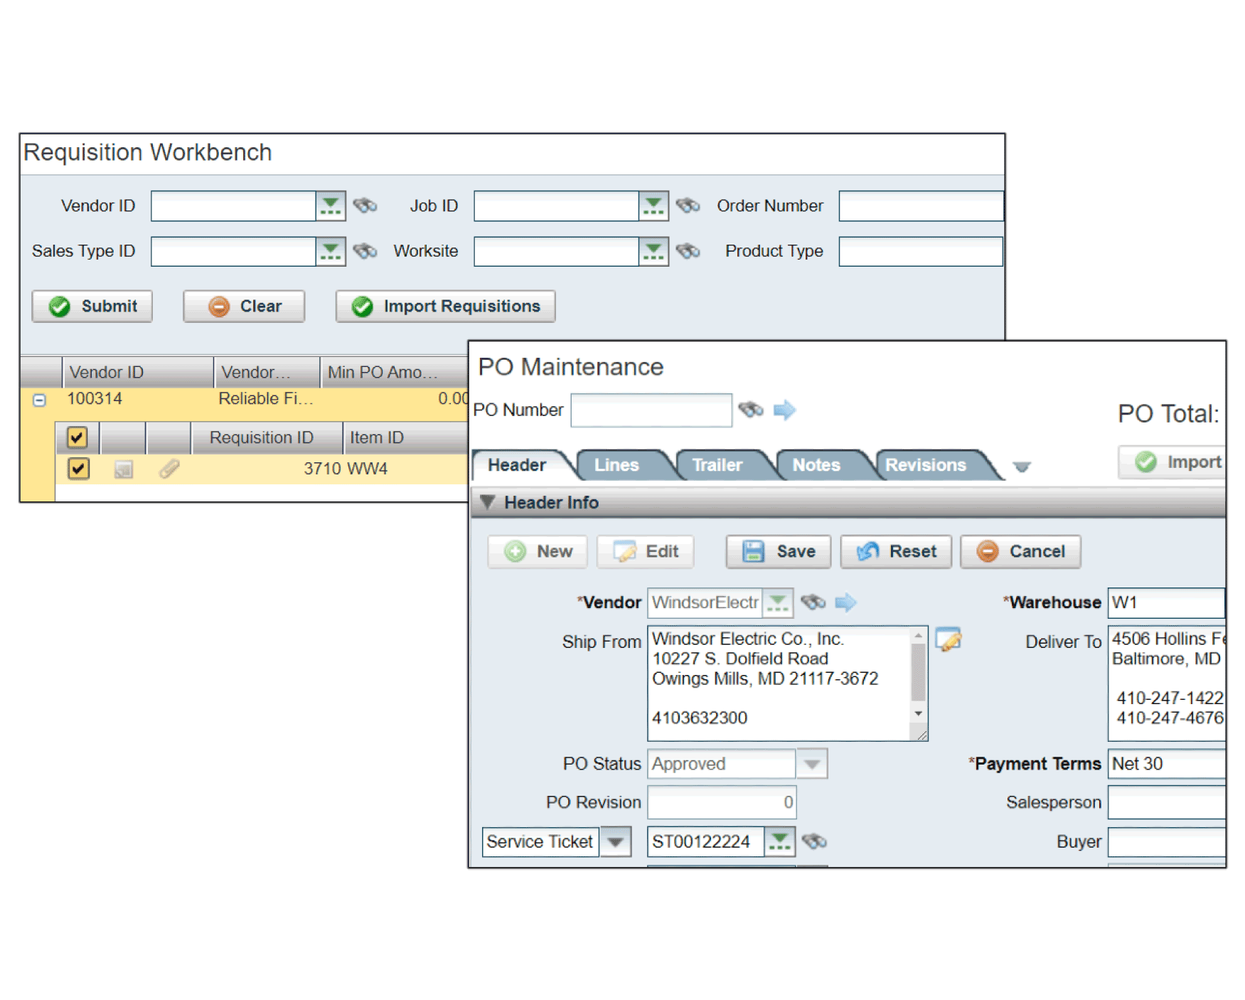
Task: Click binoculars icon beside PO Number field
Action: coord(750,410)
